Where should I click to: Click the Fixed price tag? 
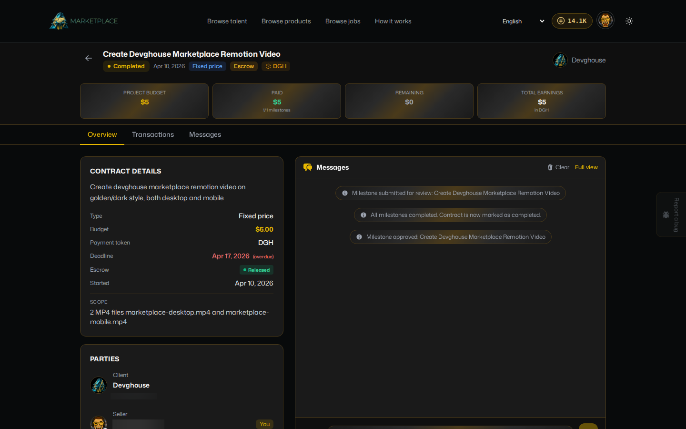(207, 66)
